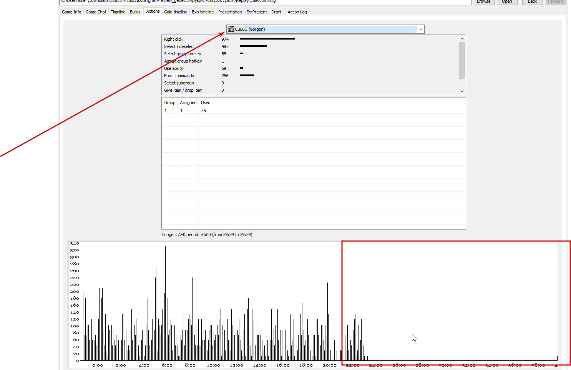
Task: Open the Action Log tab
Action: pos(297,12)
